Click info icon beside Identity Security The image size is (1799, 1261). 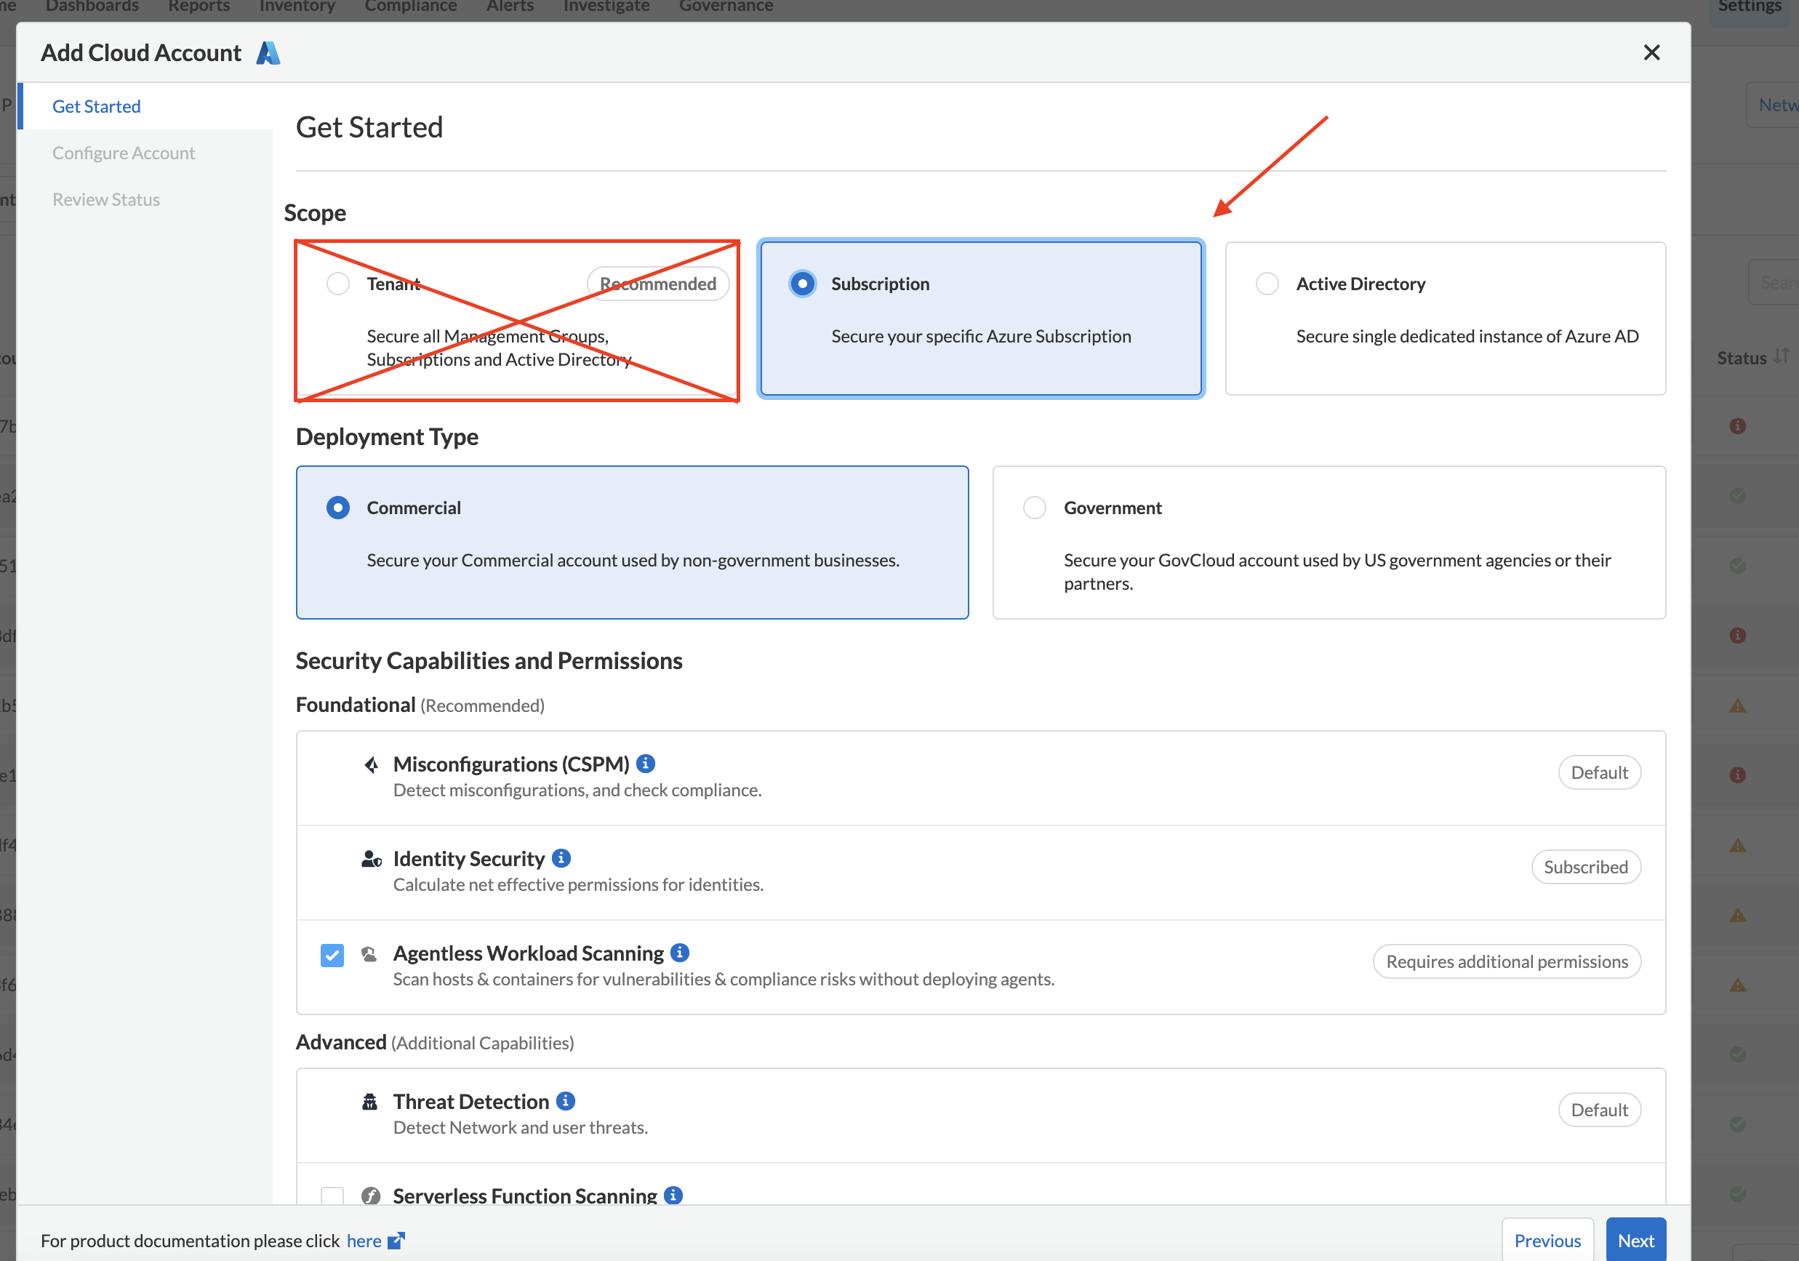pos(561,858)
